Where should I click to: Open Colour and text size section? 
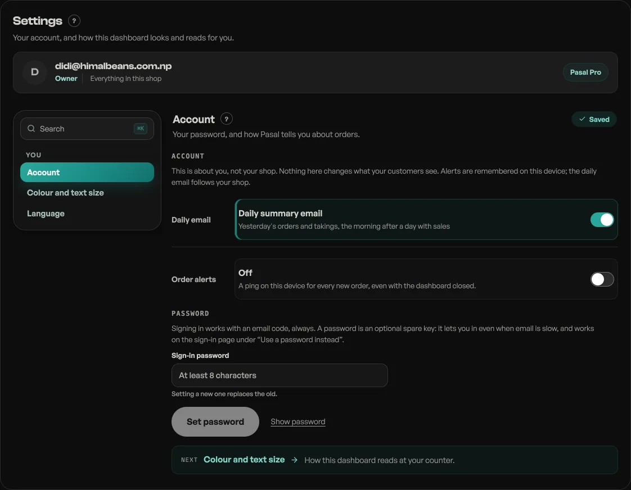click(87, 193)
